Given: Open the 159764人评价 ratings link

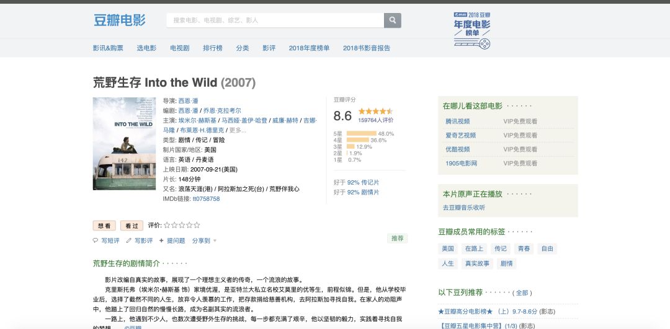Looking at the screenshot, I should tap(375, 120).
